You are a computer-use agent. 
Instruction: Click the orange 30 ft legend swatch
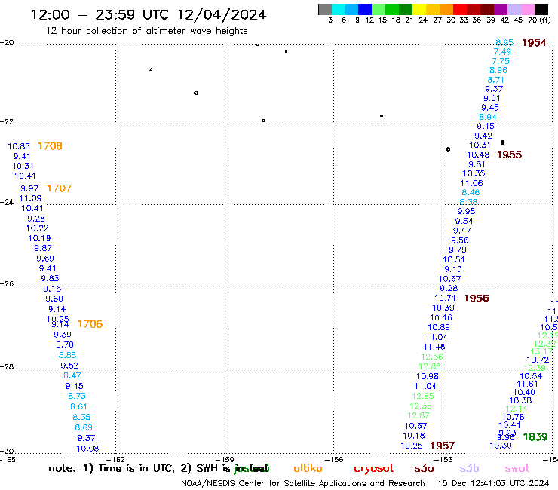pyautogui.click(x=446, y=9)
